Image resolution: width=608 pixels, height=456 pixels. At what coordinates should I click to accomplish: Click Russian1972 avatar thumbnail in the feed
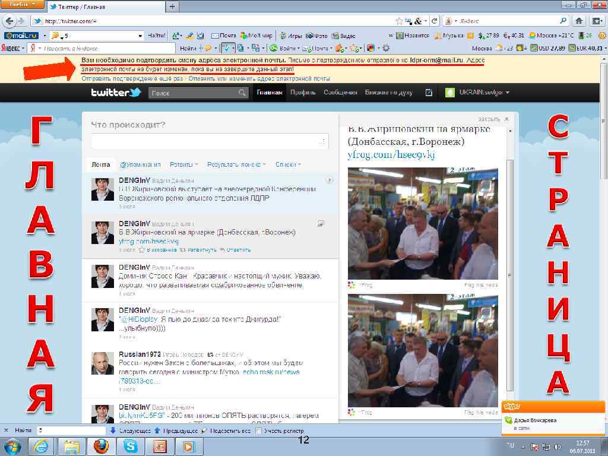[x=102, y=363]
